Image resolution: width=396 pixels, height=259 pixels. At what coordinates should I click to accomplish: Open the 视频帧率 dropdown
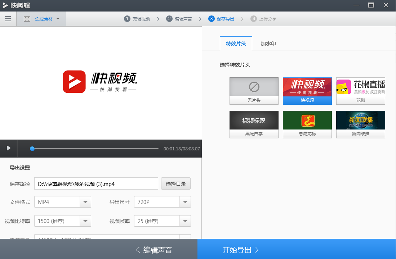[x=163, y=221]
